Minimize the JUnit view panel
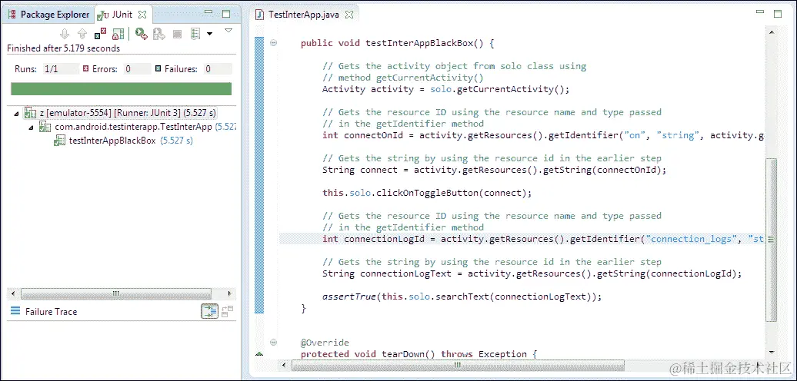This screenshot has height=381, width=797. [x=208, y=12]
